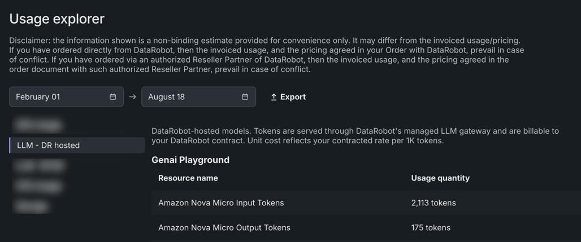
Task: Click the upload arrow icon beside Export
Action: point(274,97)
